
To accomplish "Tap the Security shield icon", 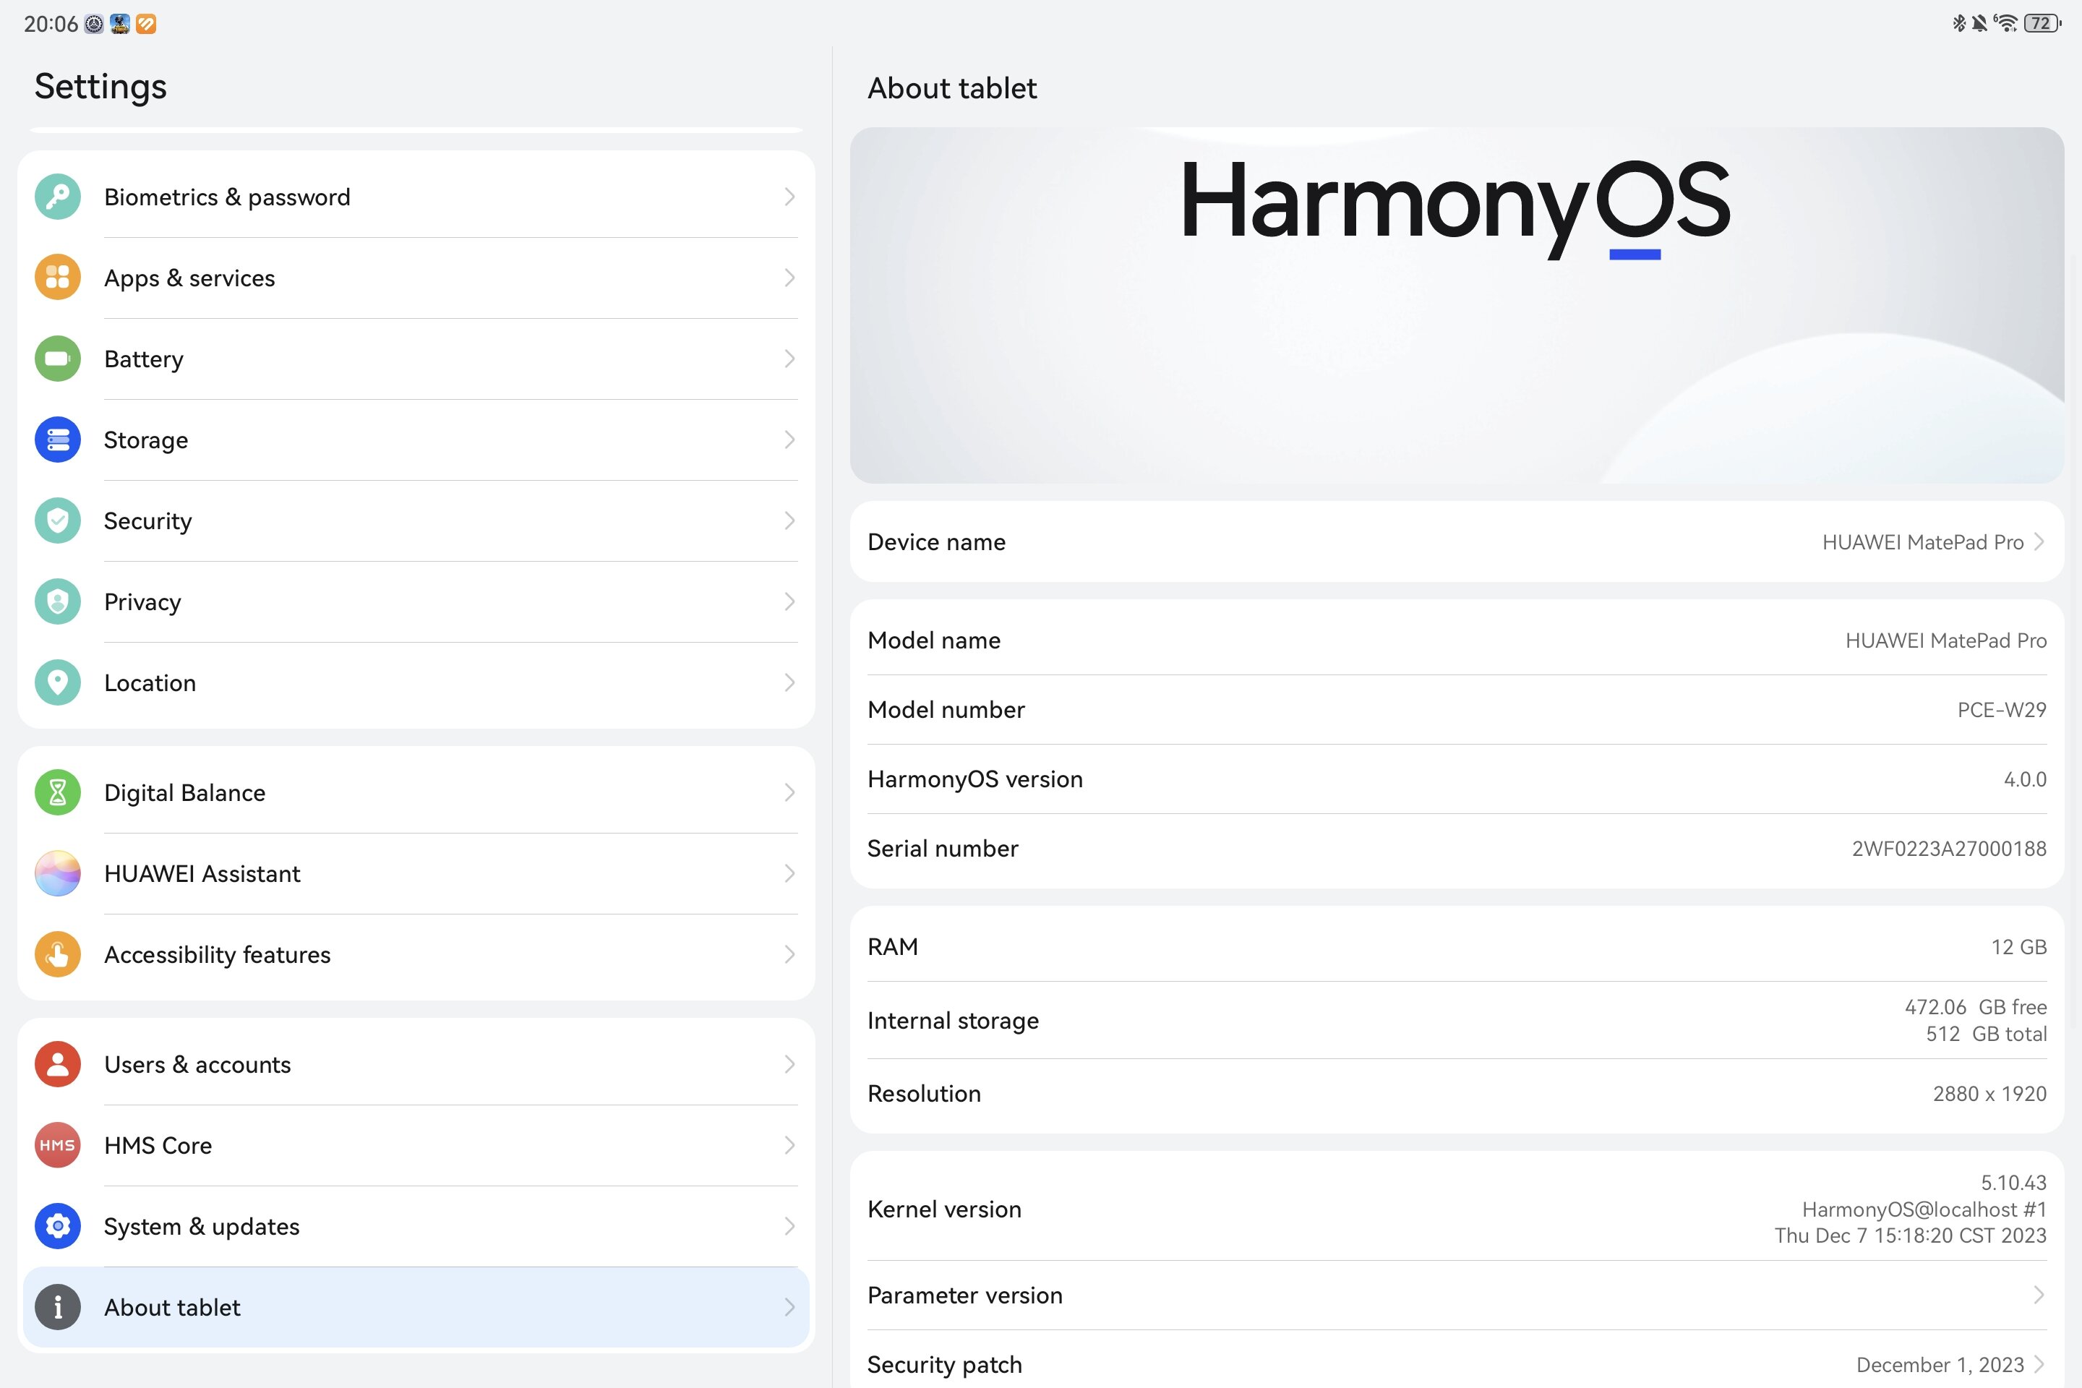I will (x=58, y=520).
